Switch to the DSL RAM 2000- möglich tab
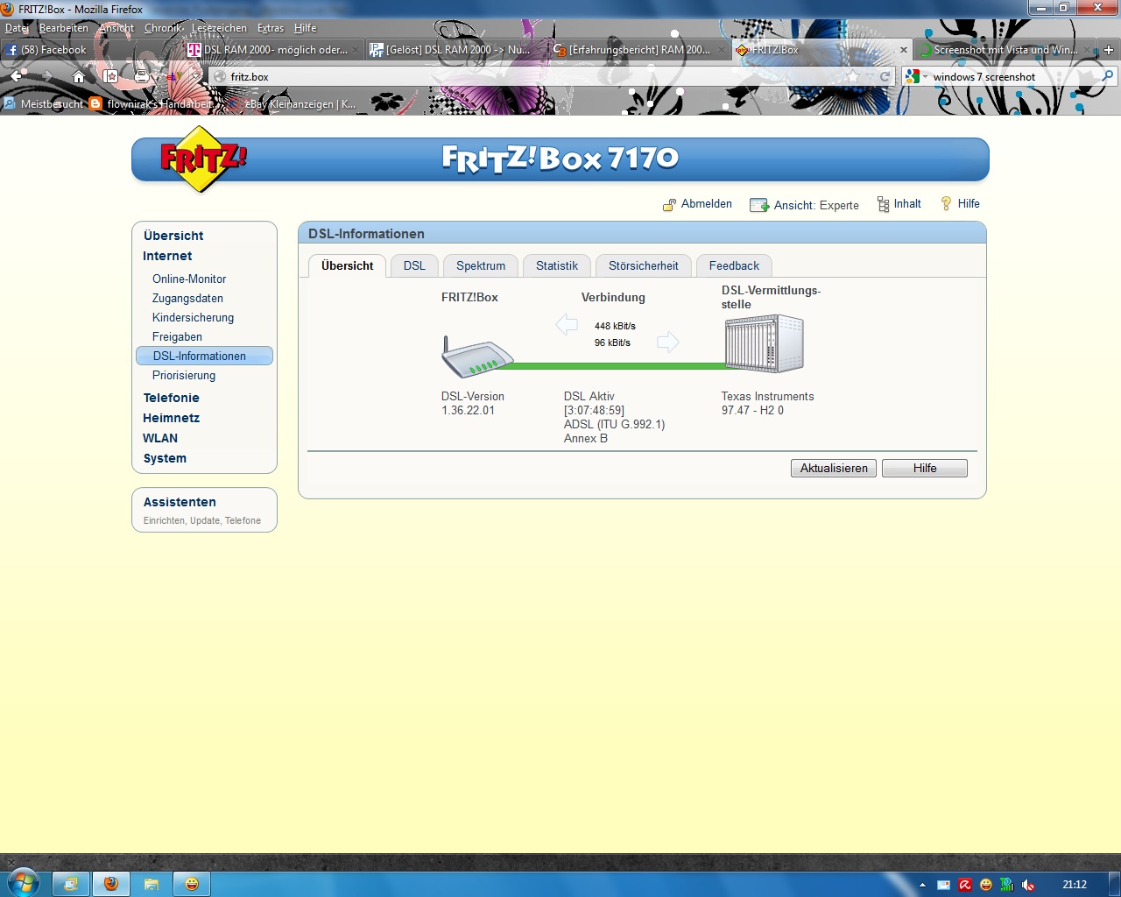Viewport: 1121px width, 897px height. 274,50
